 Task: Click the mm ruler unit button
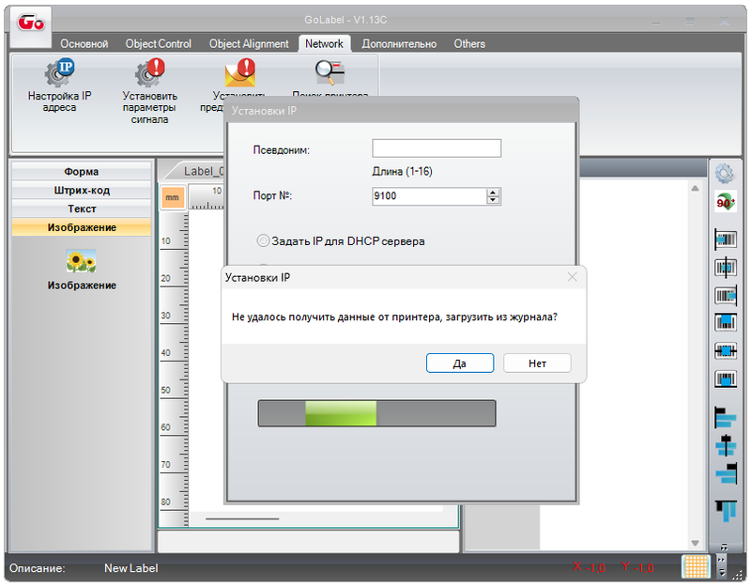[172, 197]
